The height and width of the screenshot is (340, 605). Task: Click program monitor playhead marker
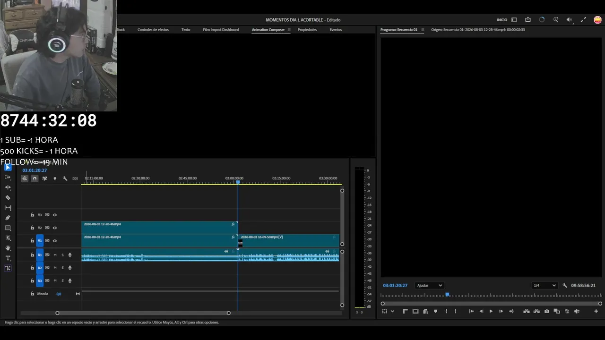click(447, 295)
